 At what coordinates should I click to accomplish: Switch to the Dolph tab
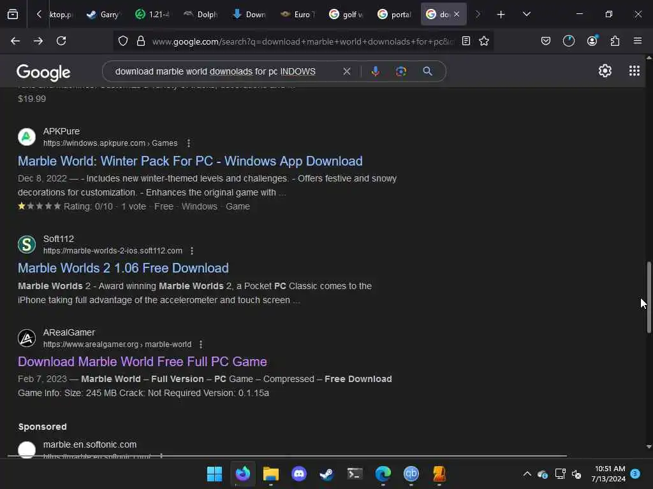pos(201,15)
